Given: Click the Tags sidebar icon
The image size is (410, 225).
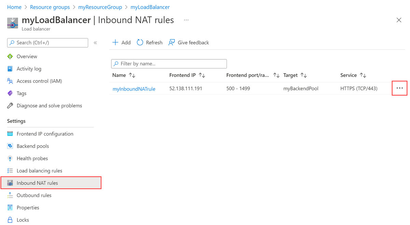Looking at the screenshot, I should 10,93.
